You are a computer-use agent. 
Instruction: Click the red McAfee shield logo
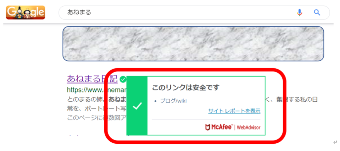[208, 127]
